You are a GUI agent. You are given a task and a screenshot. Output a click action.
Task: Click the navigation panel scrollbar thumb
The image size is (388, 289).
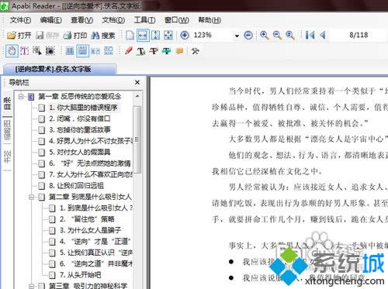[137, 139]
